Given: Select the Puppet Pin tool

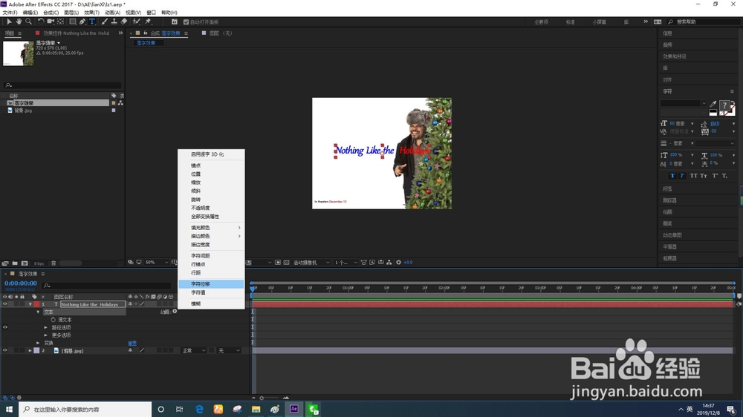Looking at the screenshot, I should pos(148,22).
